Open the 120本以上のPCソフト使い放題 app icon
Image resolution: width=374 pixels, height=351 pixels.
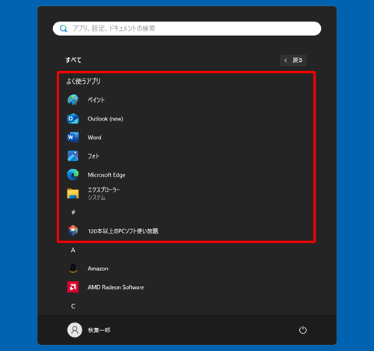tap(73, 231)
